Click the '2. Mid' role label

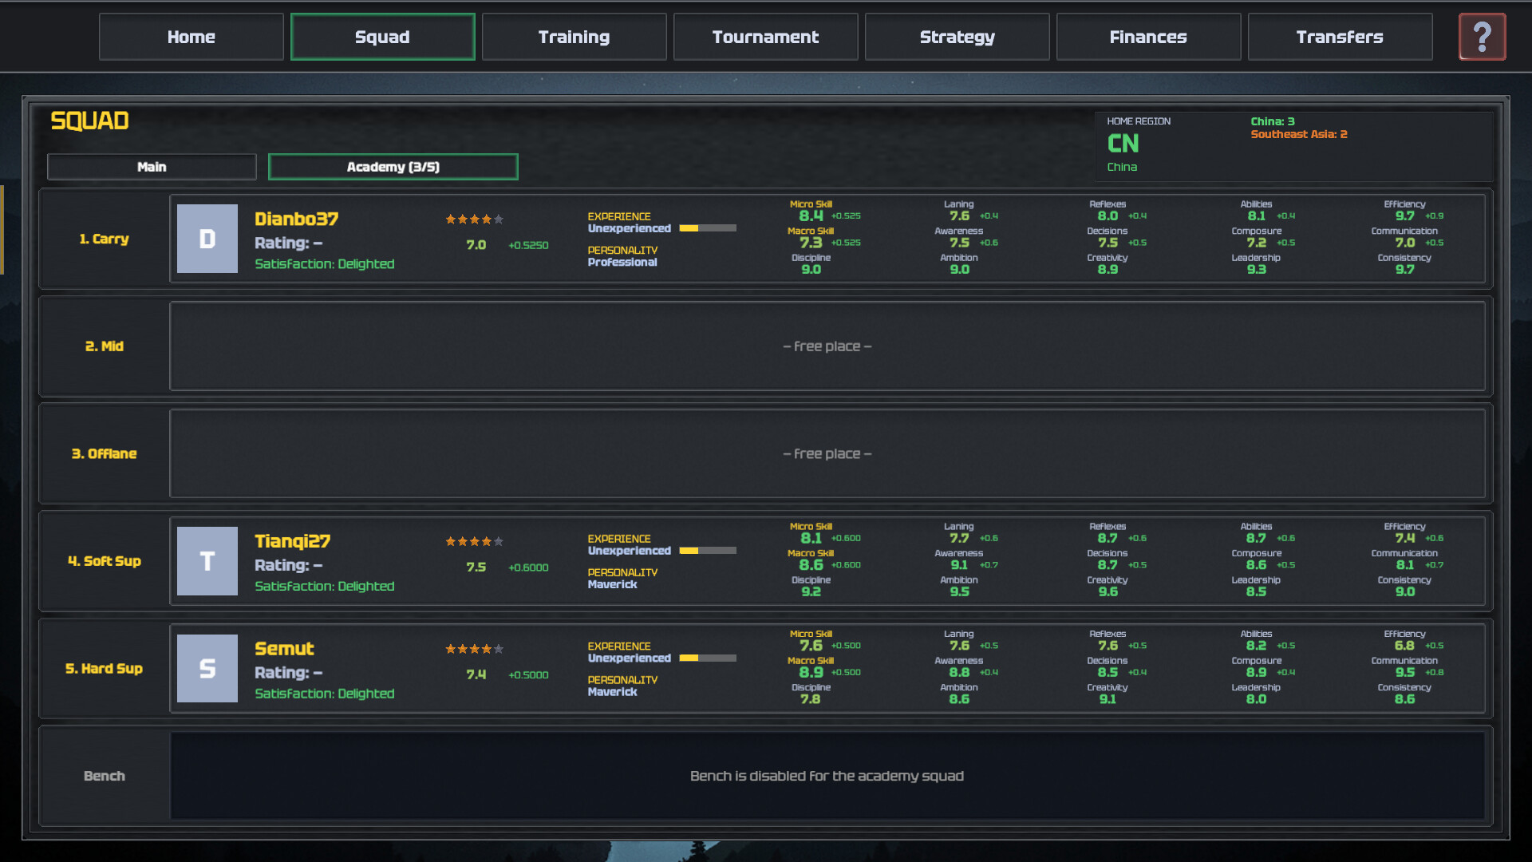[x=105, y=346]
